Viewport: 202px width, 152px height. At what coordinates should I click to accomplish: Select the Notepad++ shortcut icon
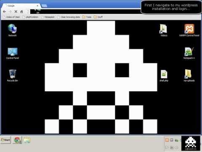coord(189,53)
